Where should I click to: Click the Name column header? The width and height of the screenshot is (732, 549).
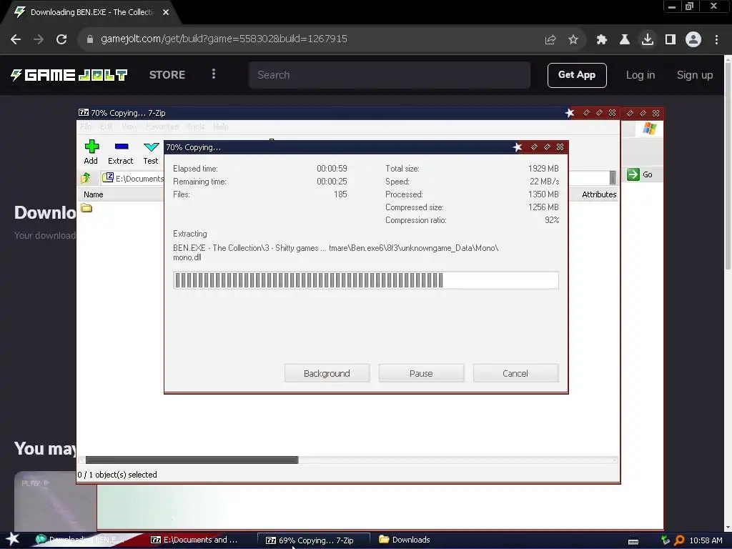(x=94, y=194)
